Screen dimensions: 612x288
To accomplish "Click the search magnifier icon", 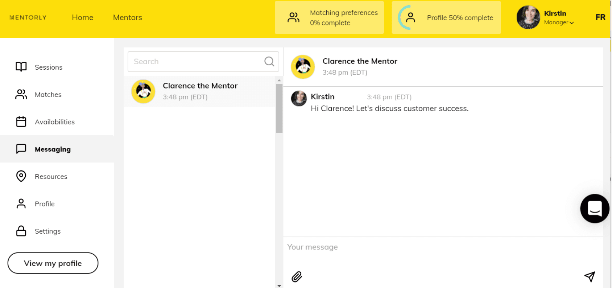I will [x=269, y=62].
